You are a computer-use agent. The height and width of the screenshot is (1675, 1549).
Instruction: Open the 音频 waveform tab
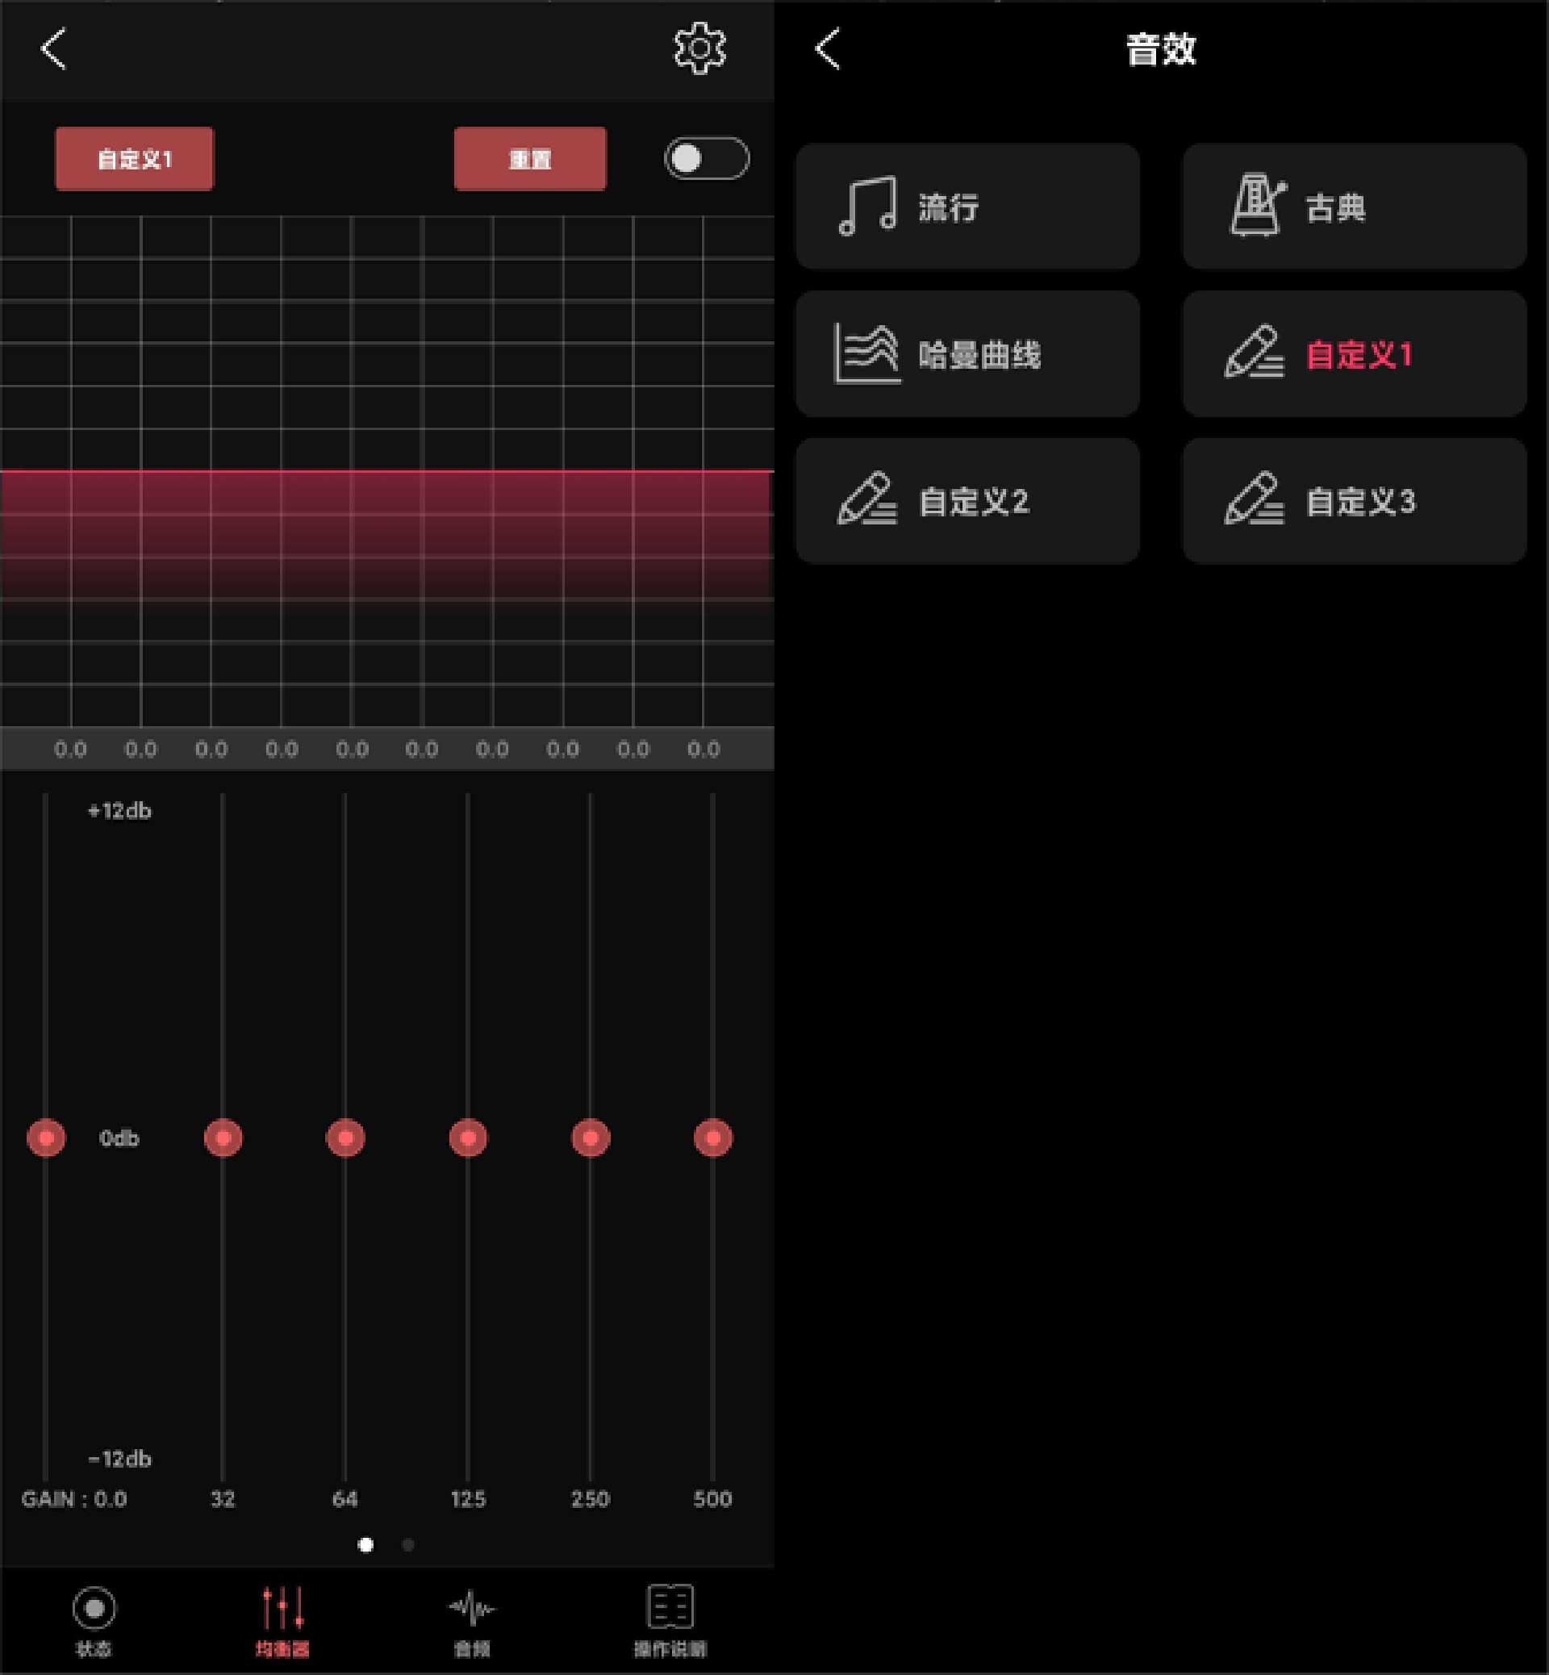pyautogui.click(x=471, y=1619)
